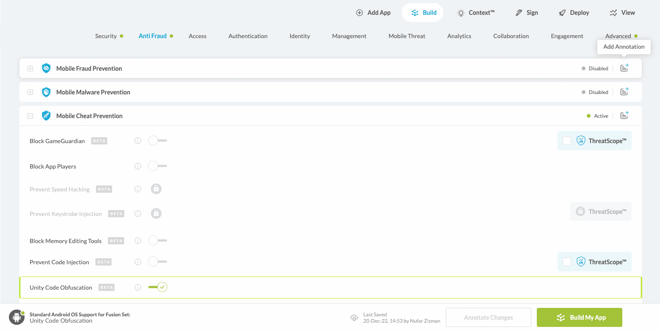
Task: Expand the Mobile Fraud Prevention section
Action: (30, 69)
